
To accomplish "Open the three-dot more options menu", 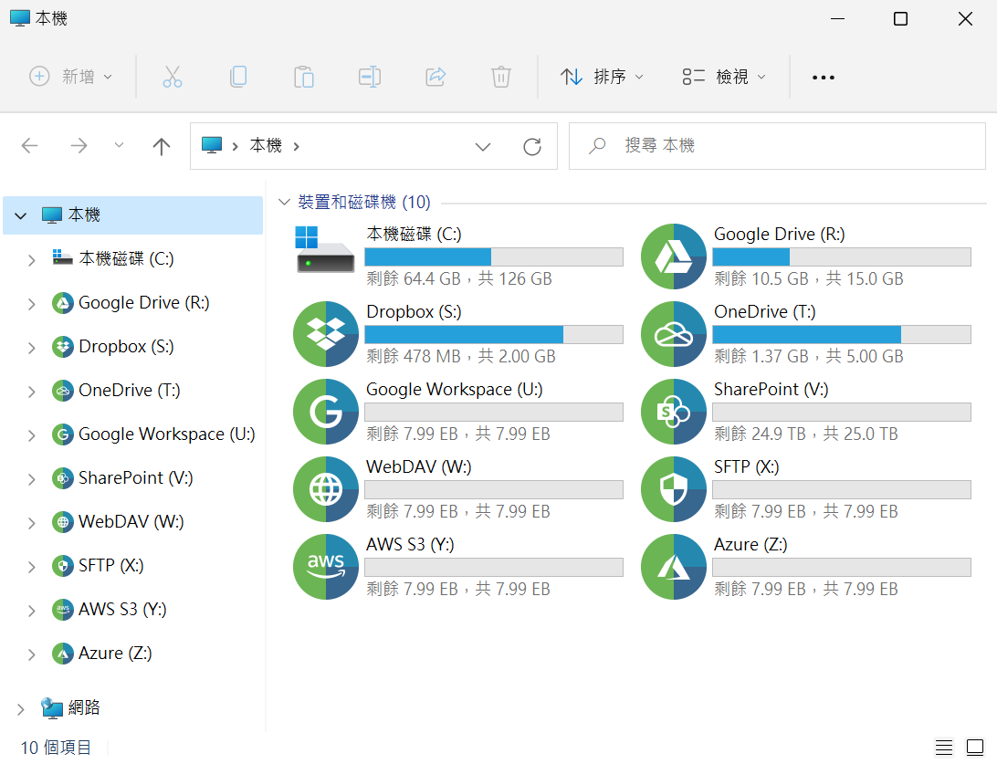I will (824, 78).
